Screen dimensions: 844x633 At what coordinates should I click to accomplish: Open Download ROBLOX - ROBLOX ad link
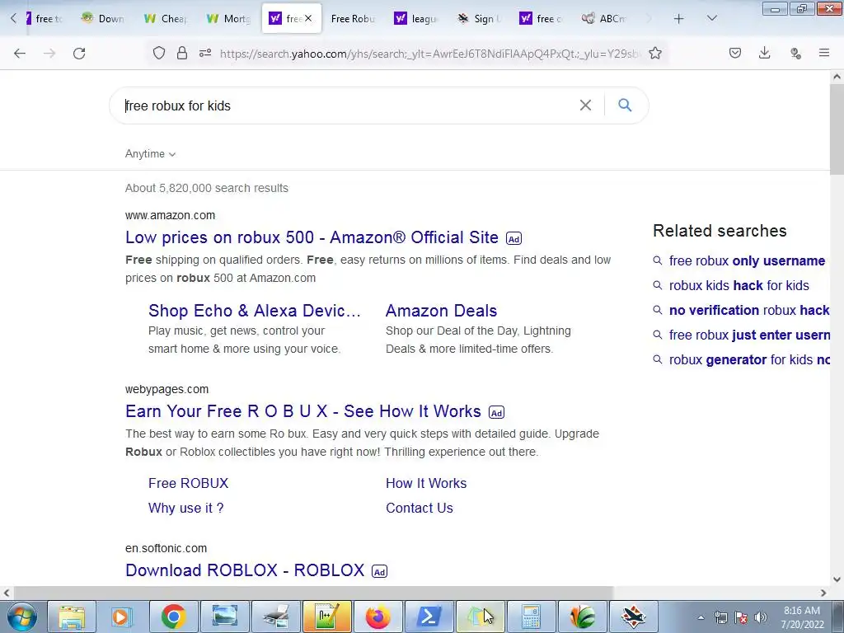[245, 570]
